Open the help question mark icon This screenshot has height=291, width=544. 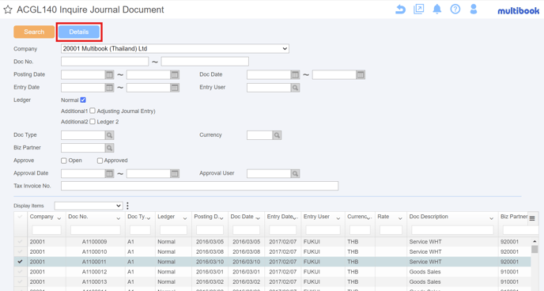coord(455,9)
